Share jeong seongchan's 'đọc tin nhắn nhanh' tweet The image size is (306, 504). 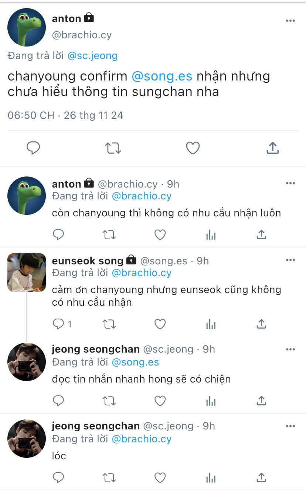click(261, 401)
